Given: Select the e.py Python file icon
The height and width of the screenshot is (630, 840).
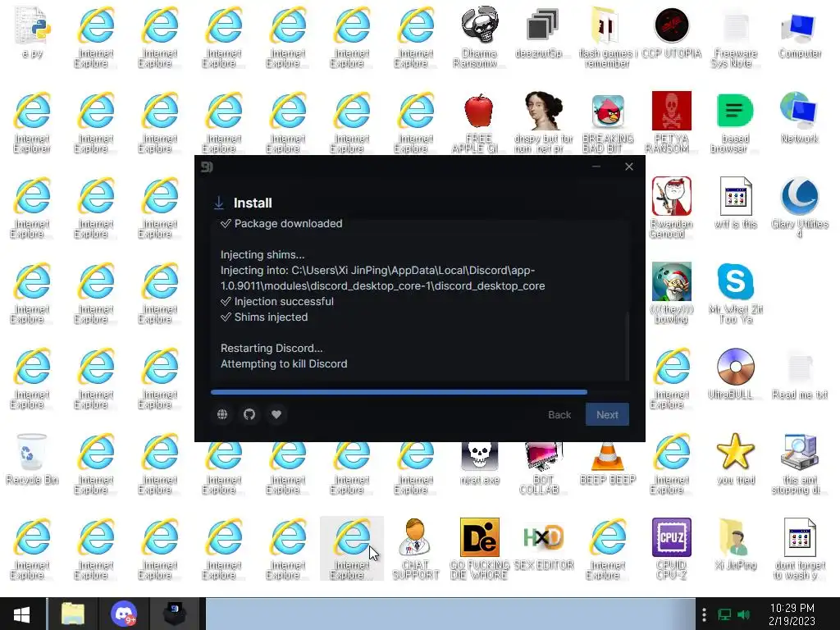Looking at the screenshot, I should point(32,32).
